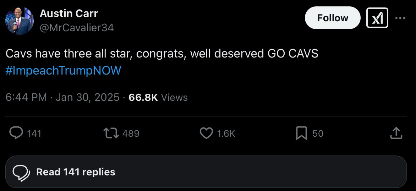Image resolution: width=416 pixels, height=191 pixels.
Task: Click the 6:44 PM Jan 30, 2025 timestamp
Action: (x=62, y=97)
